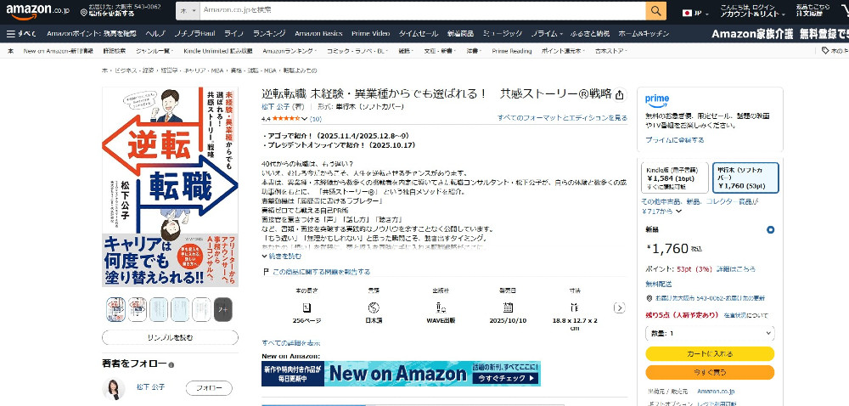This screenshot has width=849, height=406.
Task: Click the page count icon above 256ページ
Action: [x=306, y=307]
